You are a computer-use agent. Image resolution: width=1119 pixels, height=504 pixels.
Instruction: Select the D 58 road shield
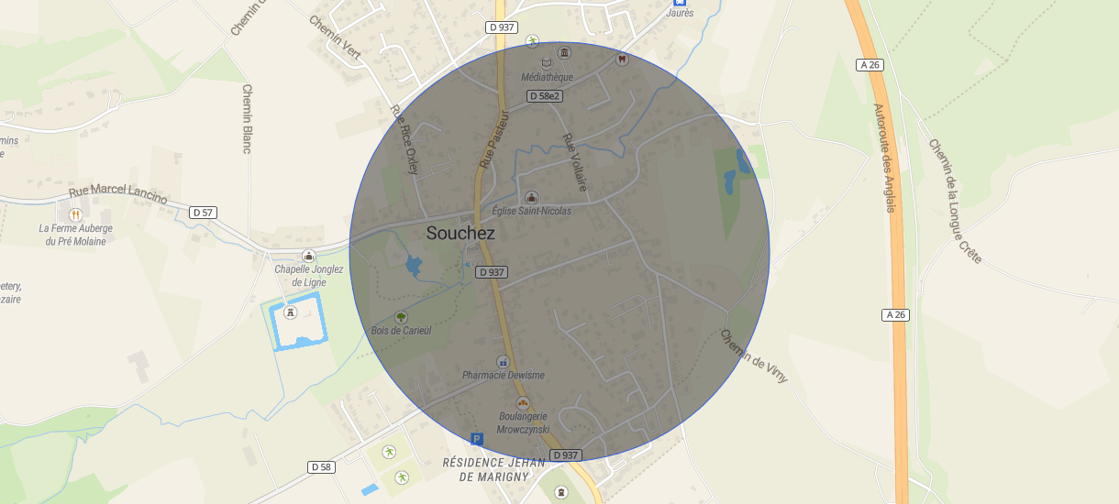[320, 467]
